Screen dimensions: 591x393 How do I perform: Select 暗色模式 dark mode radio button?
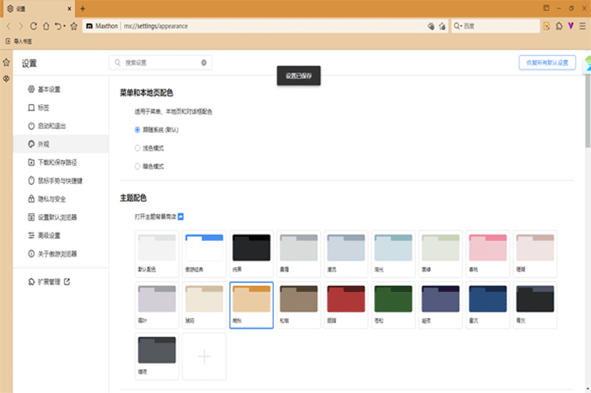coord(137,166)
